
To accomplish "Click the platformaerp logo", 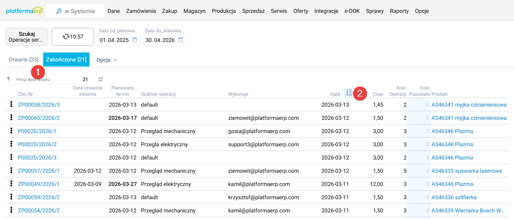I will tap(25, 11).
